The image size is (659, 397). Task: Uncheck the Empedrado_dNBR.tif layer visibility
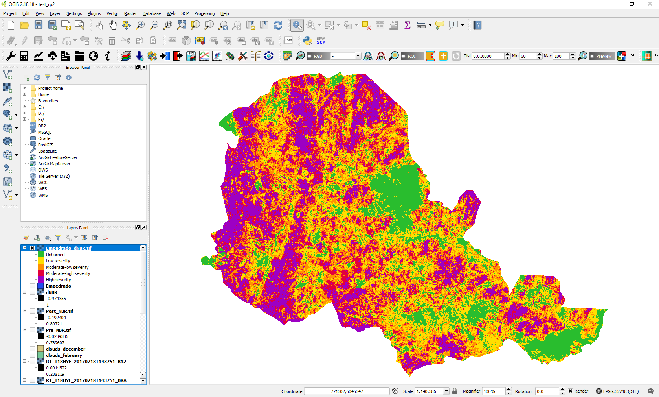33,248
